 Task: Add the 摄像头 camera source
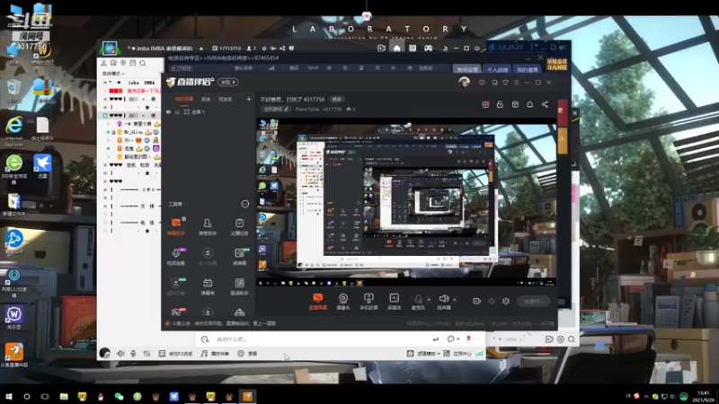pyautogui.click(x=343, y=302)
